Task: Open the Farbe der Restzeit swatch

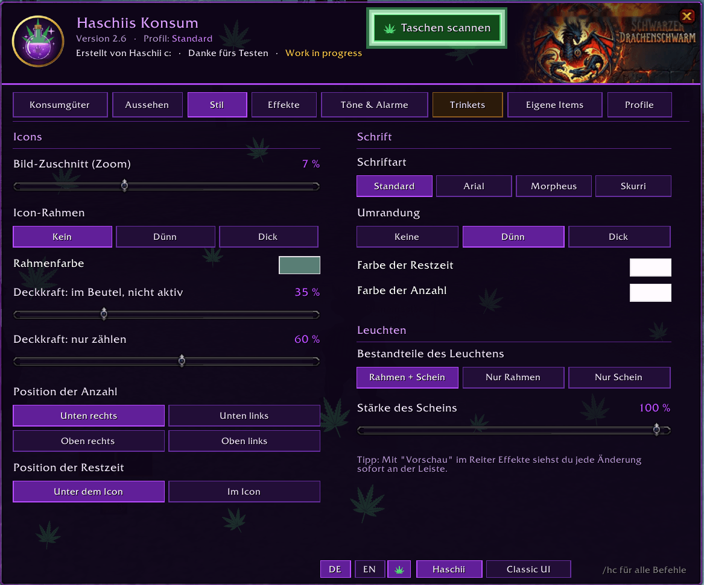Action: coord(650,267)
